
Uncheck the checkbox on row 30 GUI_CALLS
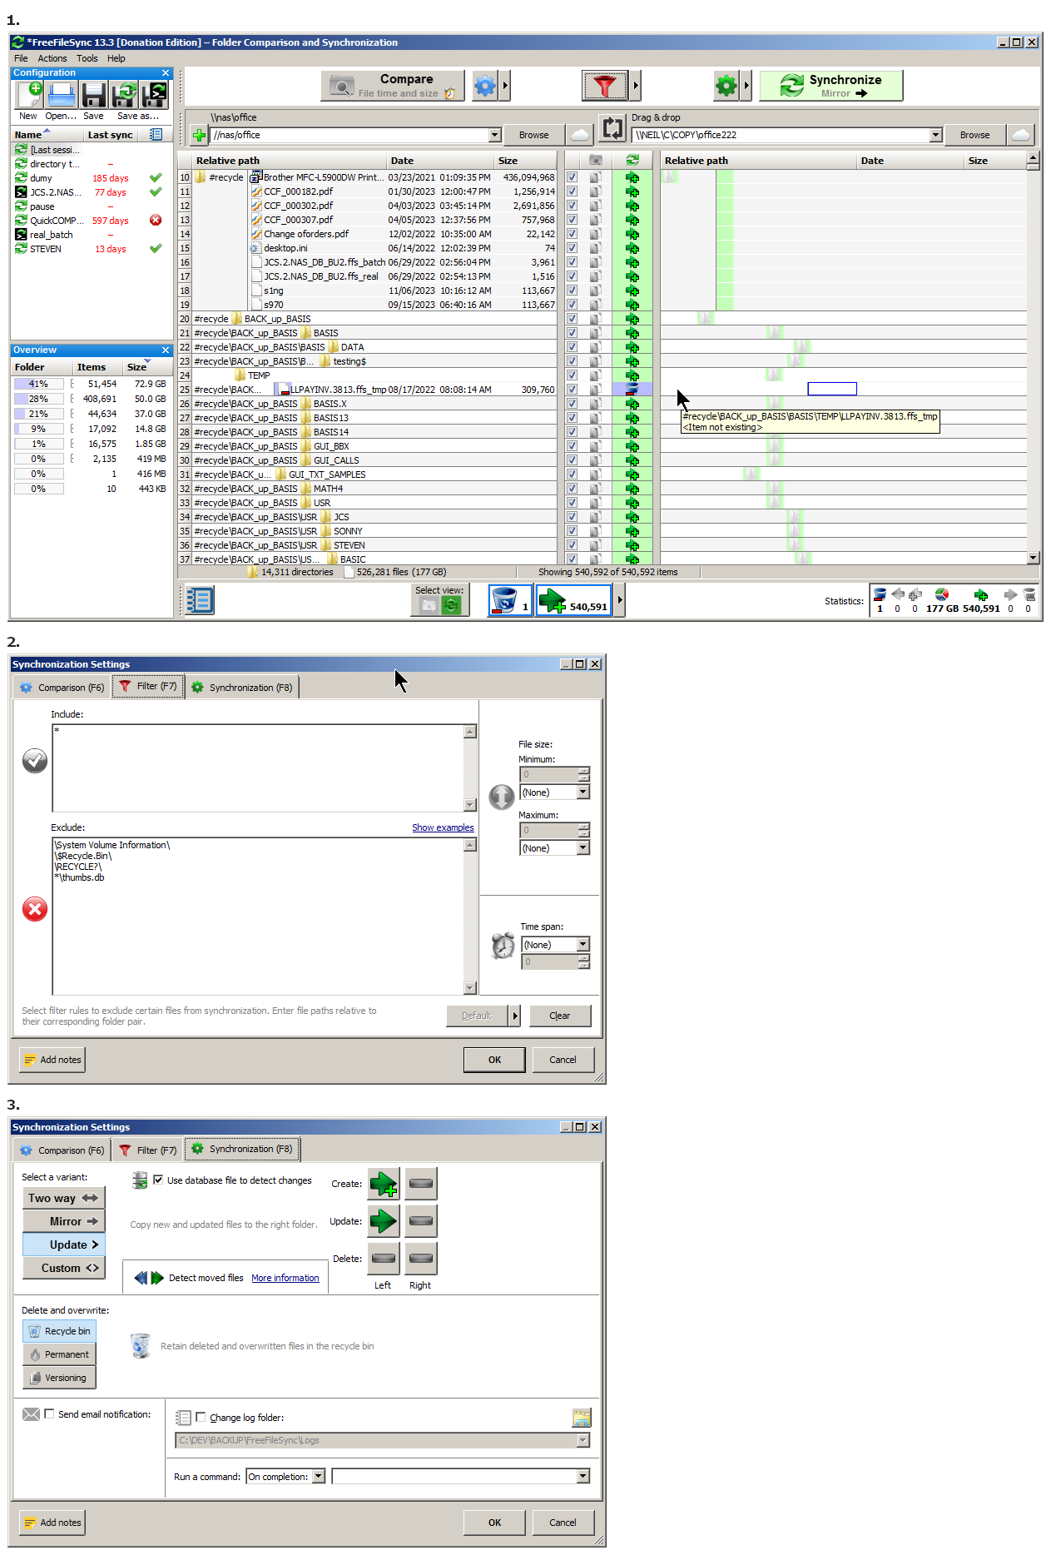click(572, 460)
